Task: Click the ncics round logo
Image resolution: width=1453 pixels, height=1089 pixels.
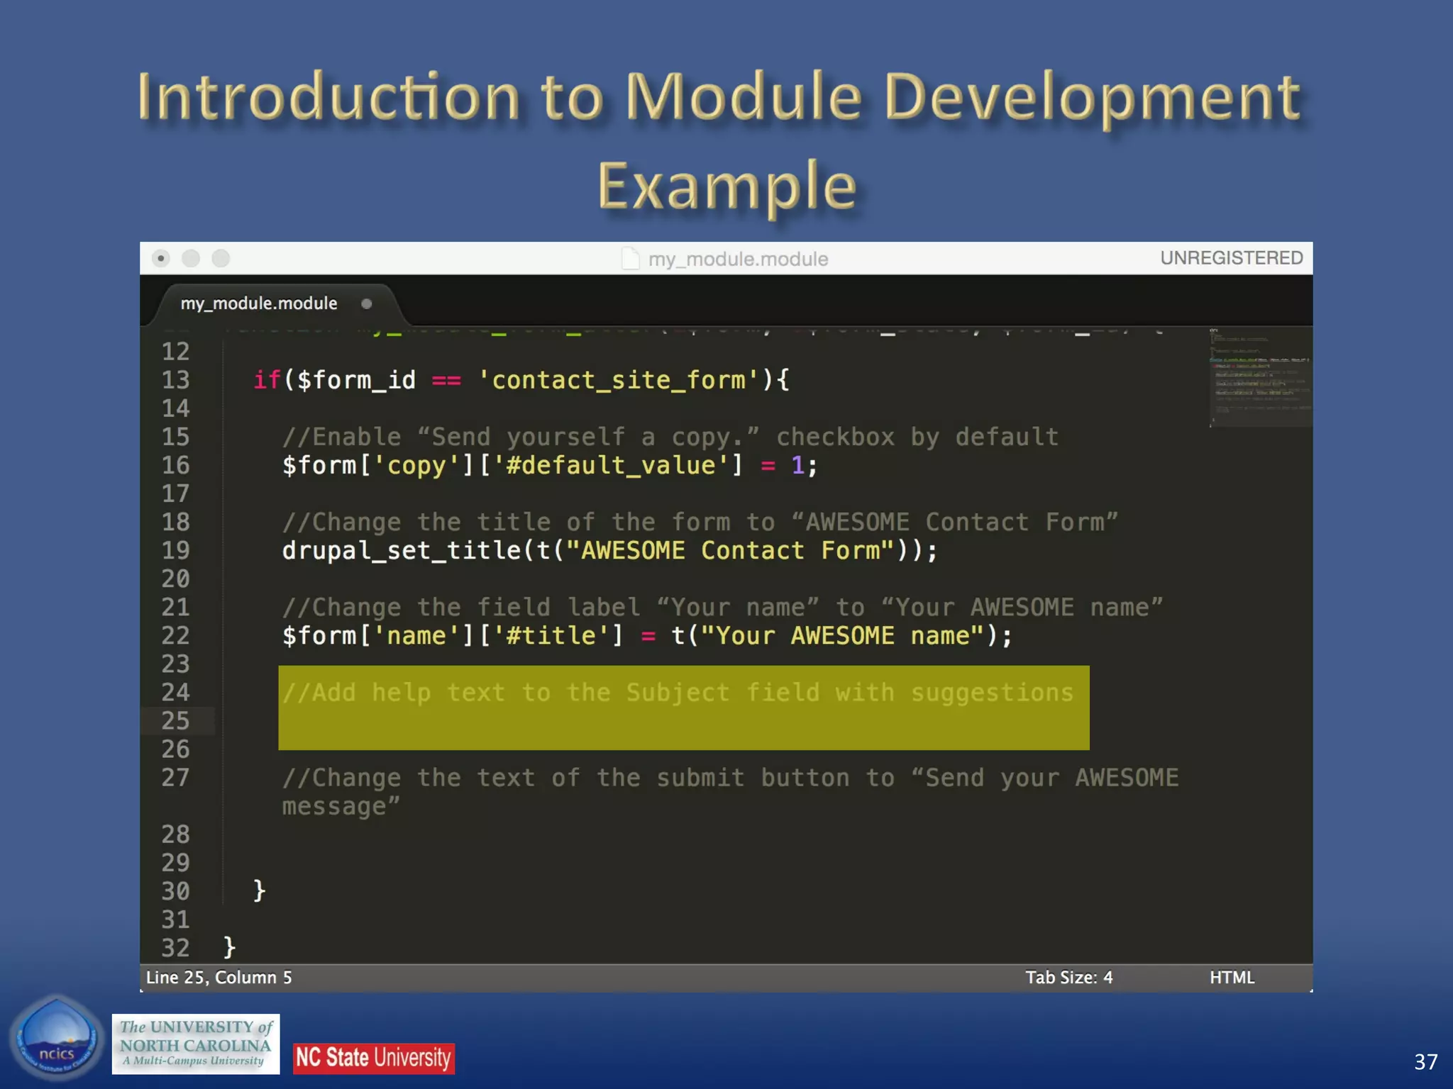Action: point(57,1040)
